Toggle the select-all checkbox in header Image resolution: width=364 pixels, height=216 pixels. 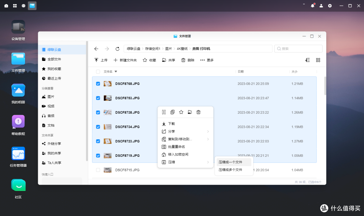tap(98, 72)
